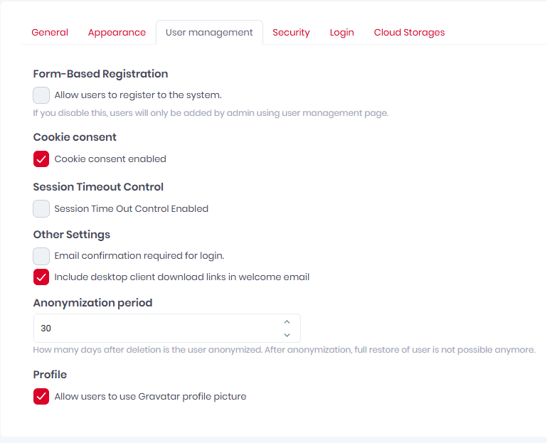Click 'Allow users to use Gravatar' label text
547x443 pixels.
pyautogui.click(x=150, y=397)
